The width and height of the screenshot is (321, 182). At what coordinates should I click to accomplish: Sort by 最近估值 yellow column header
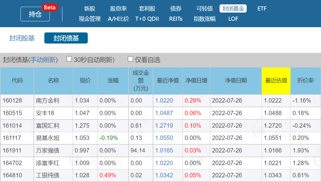pos(276,81)
